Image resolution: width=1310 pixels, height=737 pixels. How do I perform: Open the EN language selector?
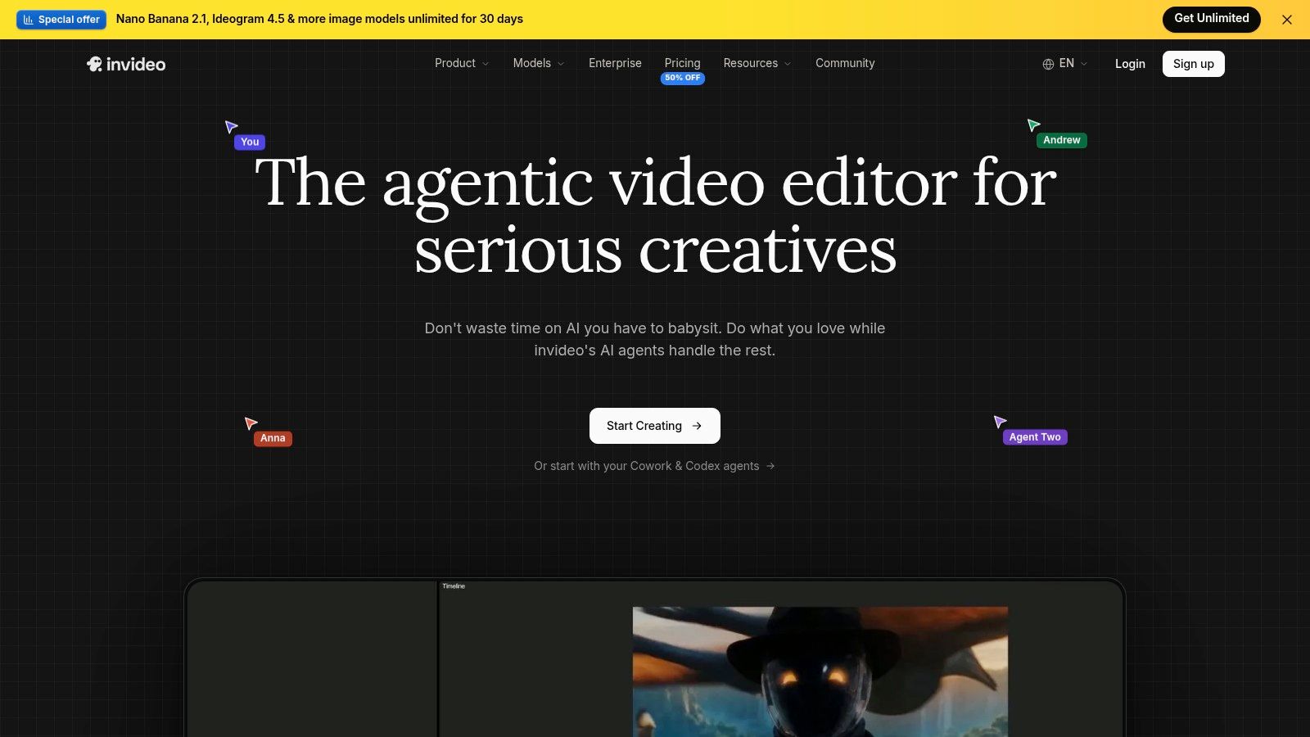1065,63
